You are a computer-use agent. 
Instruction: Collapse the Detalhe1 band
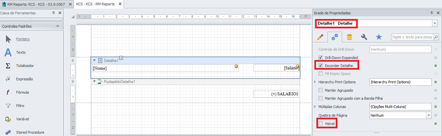94,61
